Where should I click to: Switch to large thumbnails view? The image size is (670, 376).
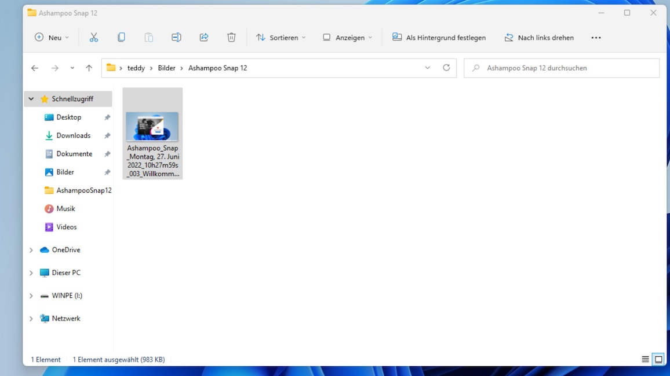[x=658, y=359]
